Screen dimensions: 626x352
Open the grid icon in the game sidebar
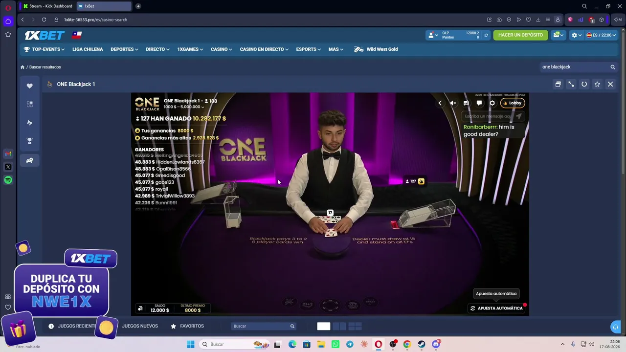point(29,104)
